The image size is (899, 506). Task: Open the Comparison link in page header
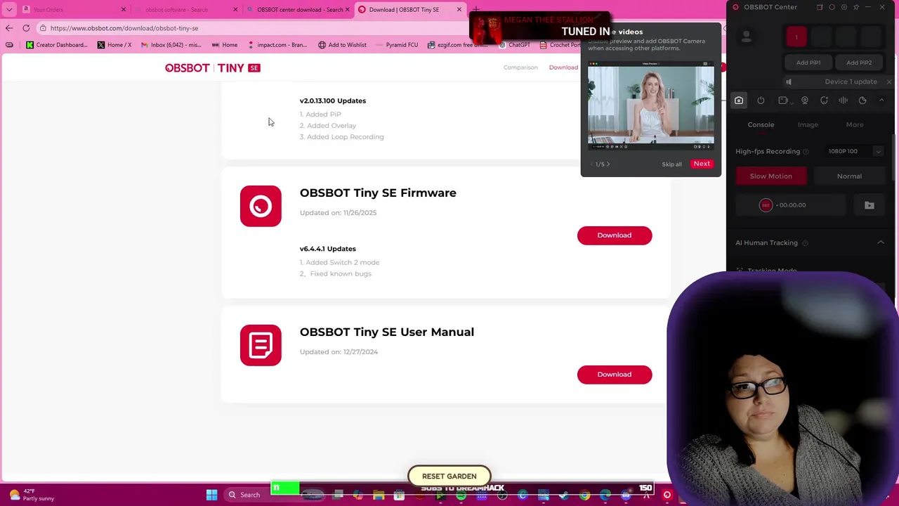coord(520,67)
